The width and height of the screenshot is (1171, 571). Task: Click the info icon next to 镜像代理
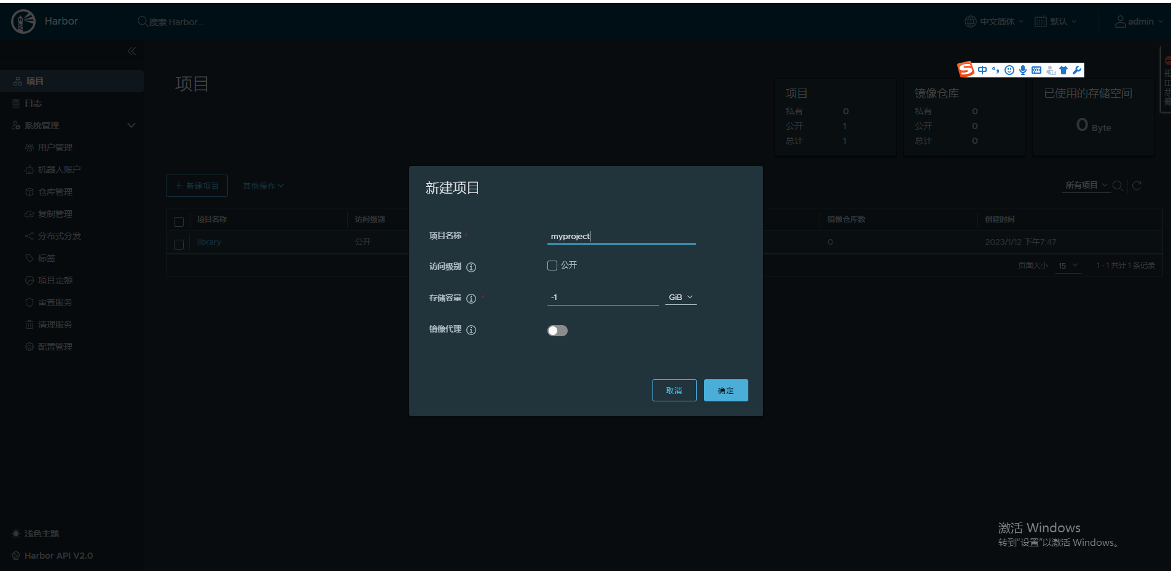pyautogui.click(x=471, y=330)
